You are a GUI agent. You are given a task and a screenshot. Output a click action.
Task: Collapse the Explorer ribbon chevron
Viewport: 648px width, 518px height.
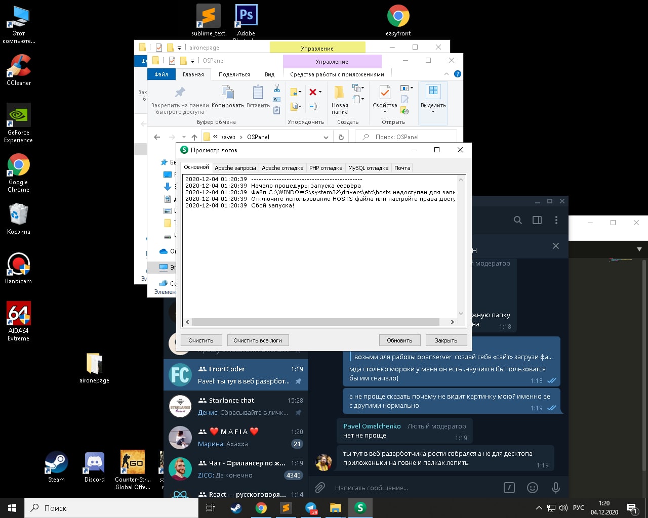pyautogui.click(x=447, y=74)
